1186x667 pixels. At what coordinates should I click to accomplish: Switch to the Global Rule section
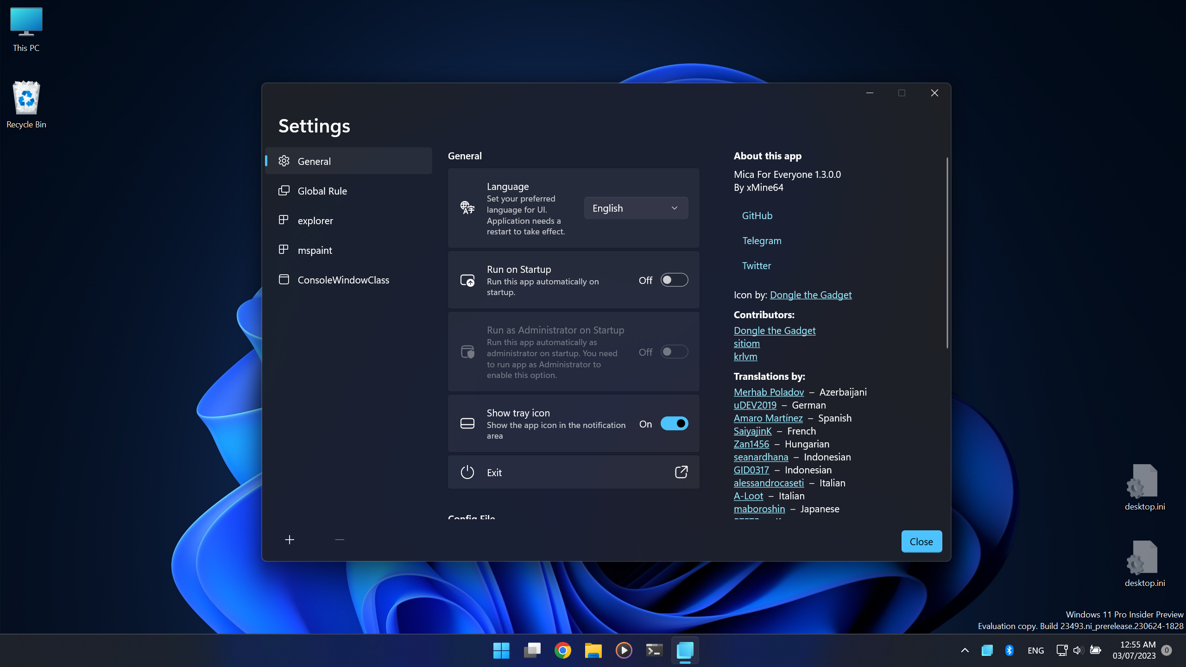point(322,190)
